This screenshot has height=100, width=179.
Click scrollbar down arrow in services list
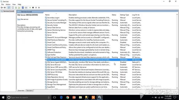pos(177,88)
